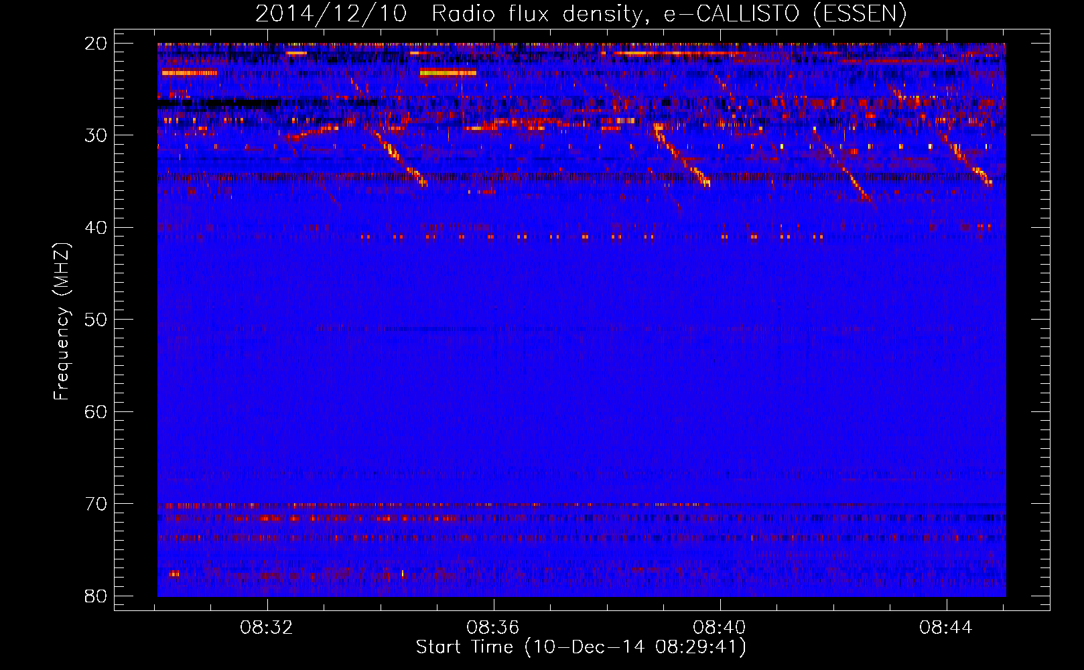1084x670 pixels.
Task: Click the '60' frequency tick label
Action: tap(96, 411)
